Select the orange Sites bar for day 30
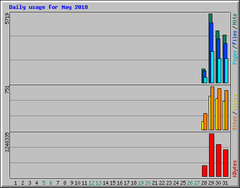 [x=219, y=109]
